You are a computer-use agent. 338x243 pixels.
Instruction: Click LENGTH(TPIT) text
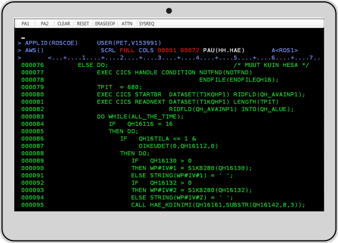pyautogui.click(x=256, y=102)
